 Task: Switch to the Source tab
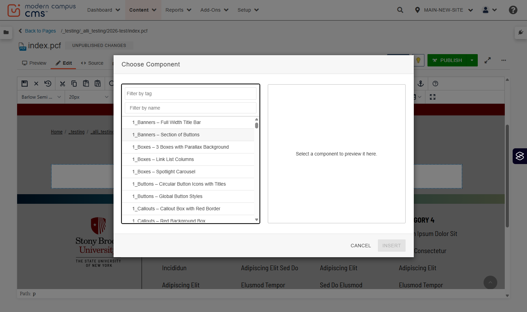(92, 63)
